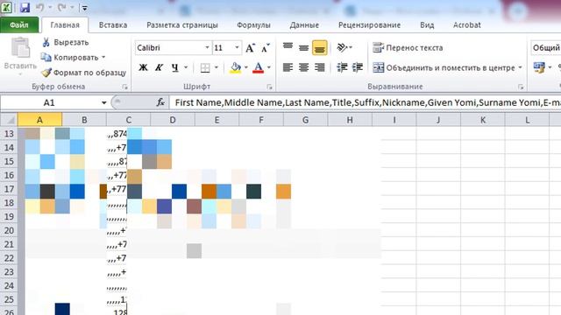Select column H header
The image size is (561, 315).
tap(350, 120)
